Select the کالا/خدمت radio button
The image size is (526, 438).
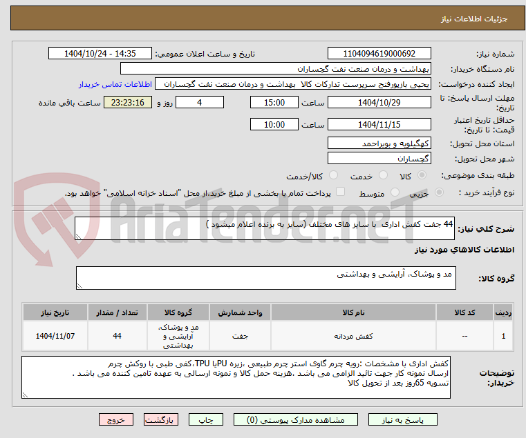[x=333, y=175]
